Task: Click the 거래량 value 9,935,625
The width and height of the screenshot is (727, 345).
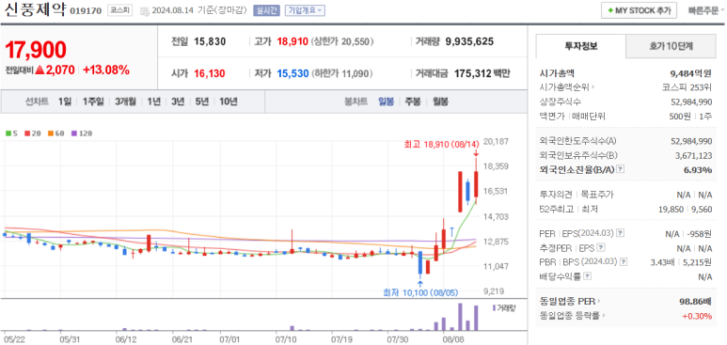Action: point(469,41)
